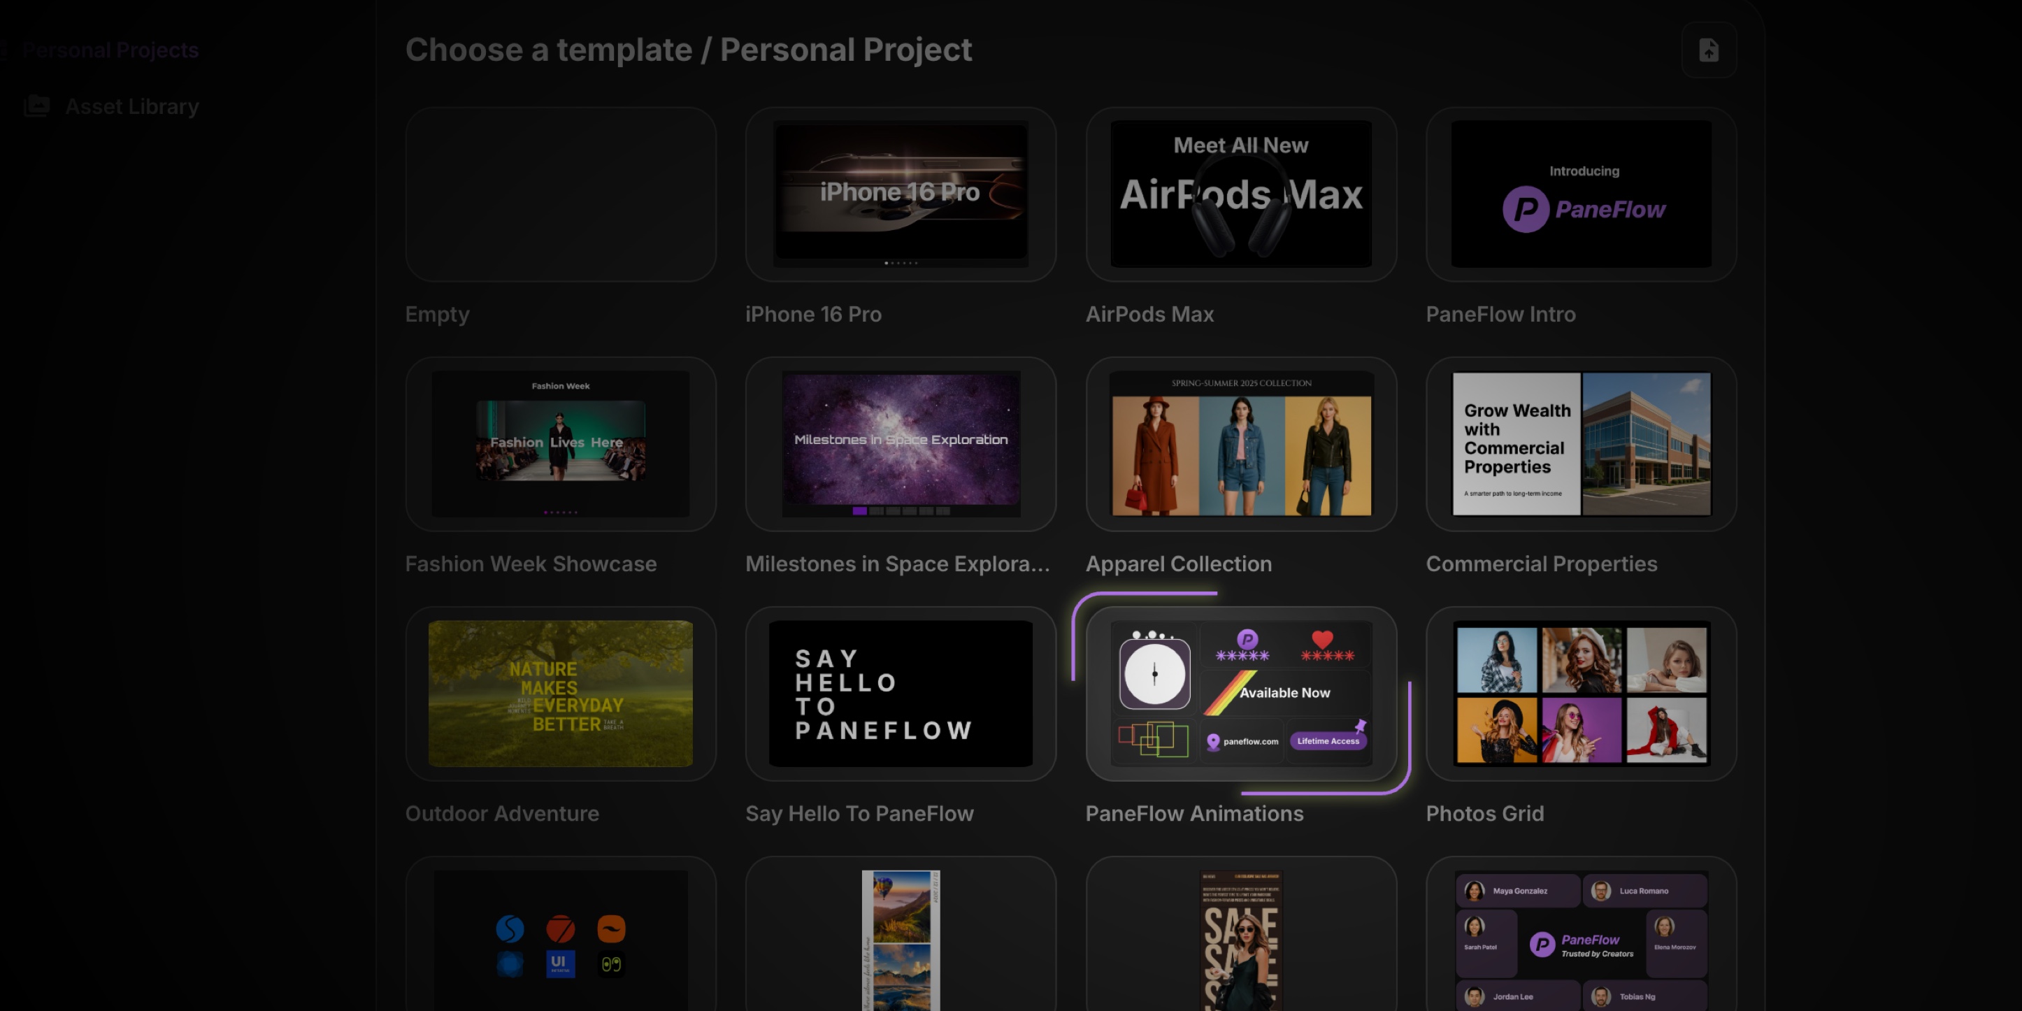Select the highlighted PaneFlow Animations thumbnail

point(1241,694)
